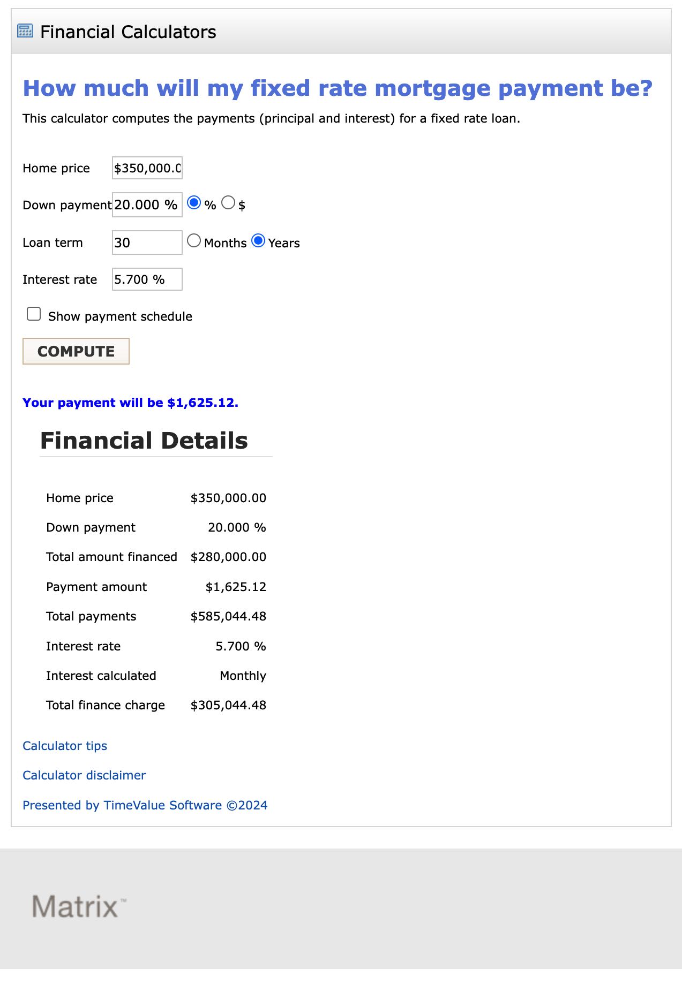Image resolution: width=682 pixels, height=1007 pixels.
Task: Click the Total amount financed value $280,000.00
Action: tap(228, 557)
